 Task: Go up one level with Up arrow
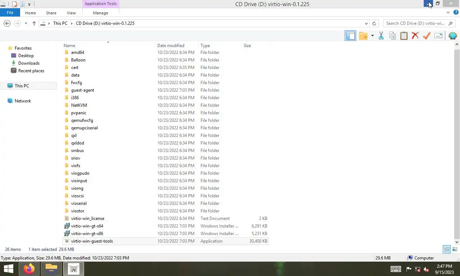click(34, 23)
